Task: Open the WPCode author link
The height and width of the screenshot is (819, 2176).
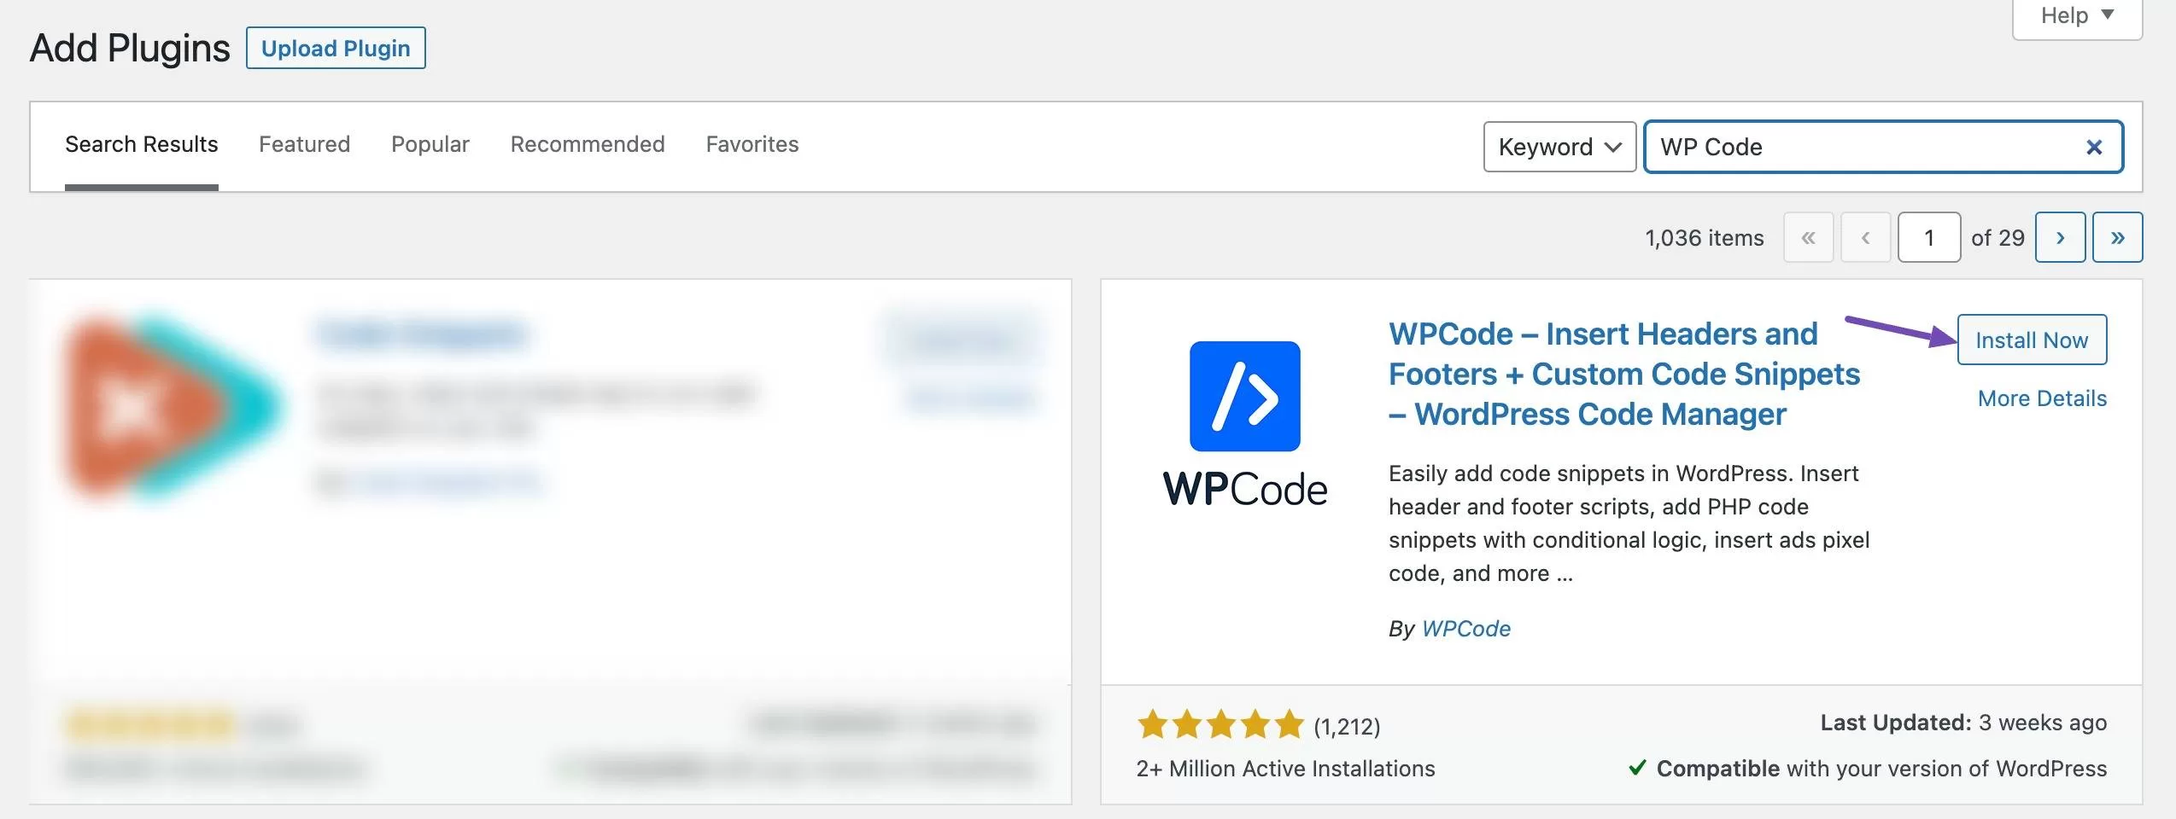Action: (1465, 629)
